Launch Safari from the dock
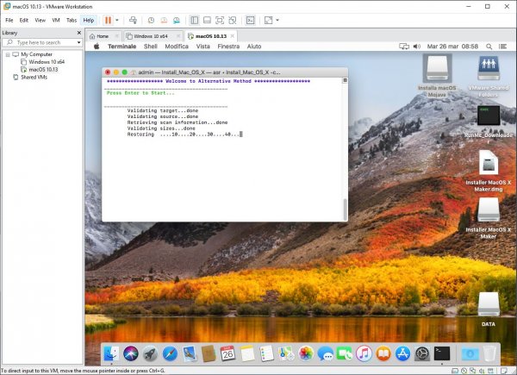 [x=170, y=353]
